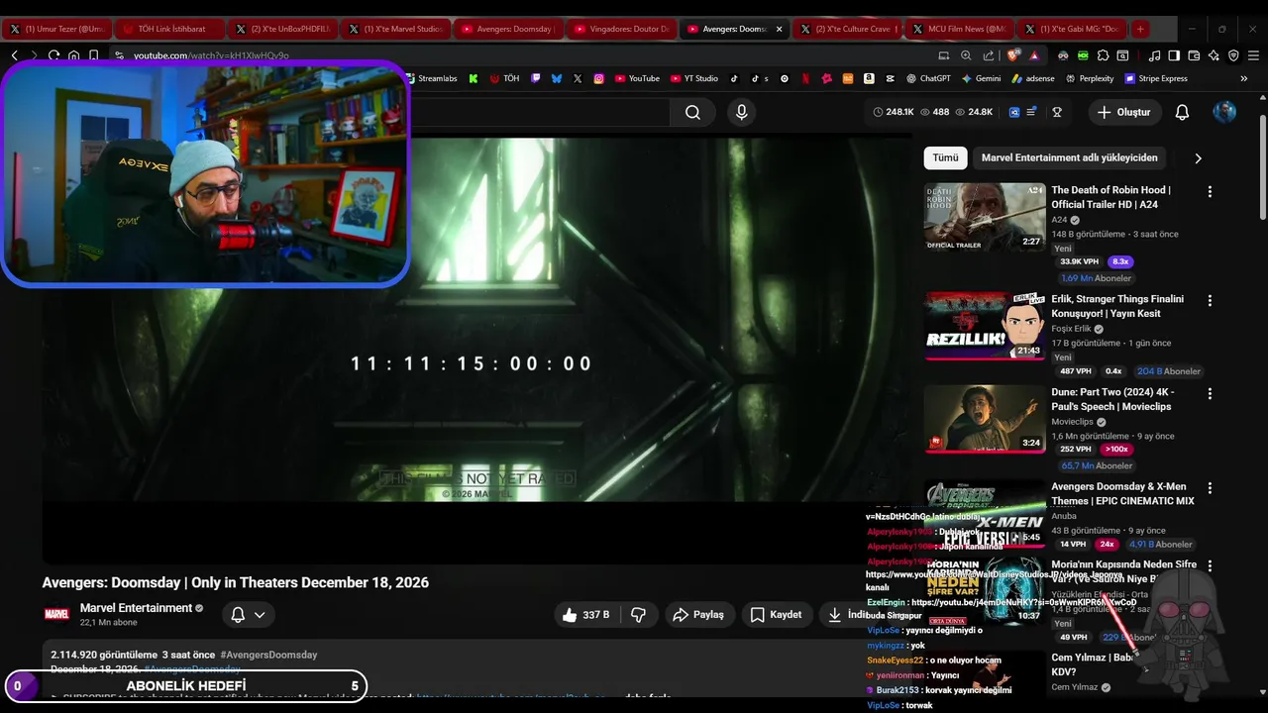Switch to the MCU Film News tab
Screen dimensions: 1268x713
(961, 29)
